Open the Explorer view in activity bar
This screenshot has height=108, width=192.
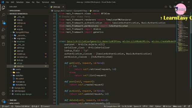(3, 7)
